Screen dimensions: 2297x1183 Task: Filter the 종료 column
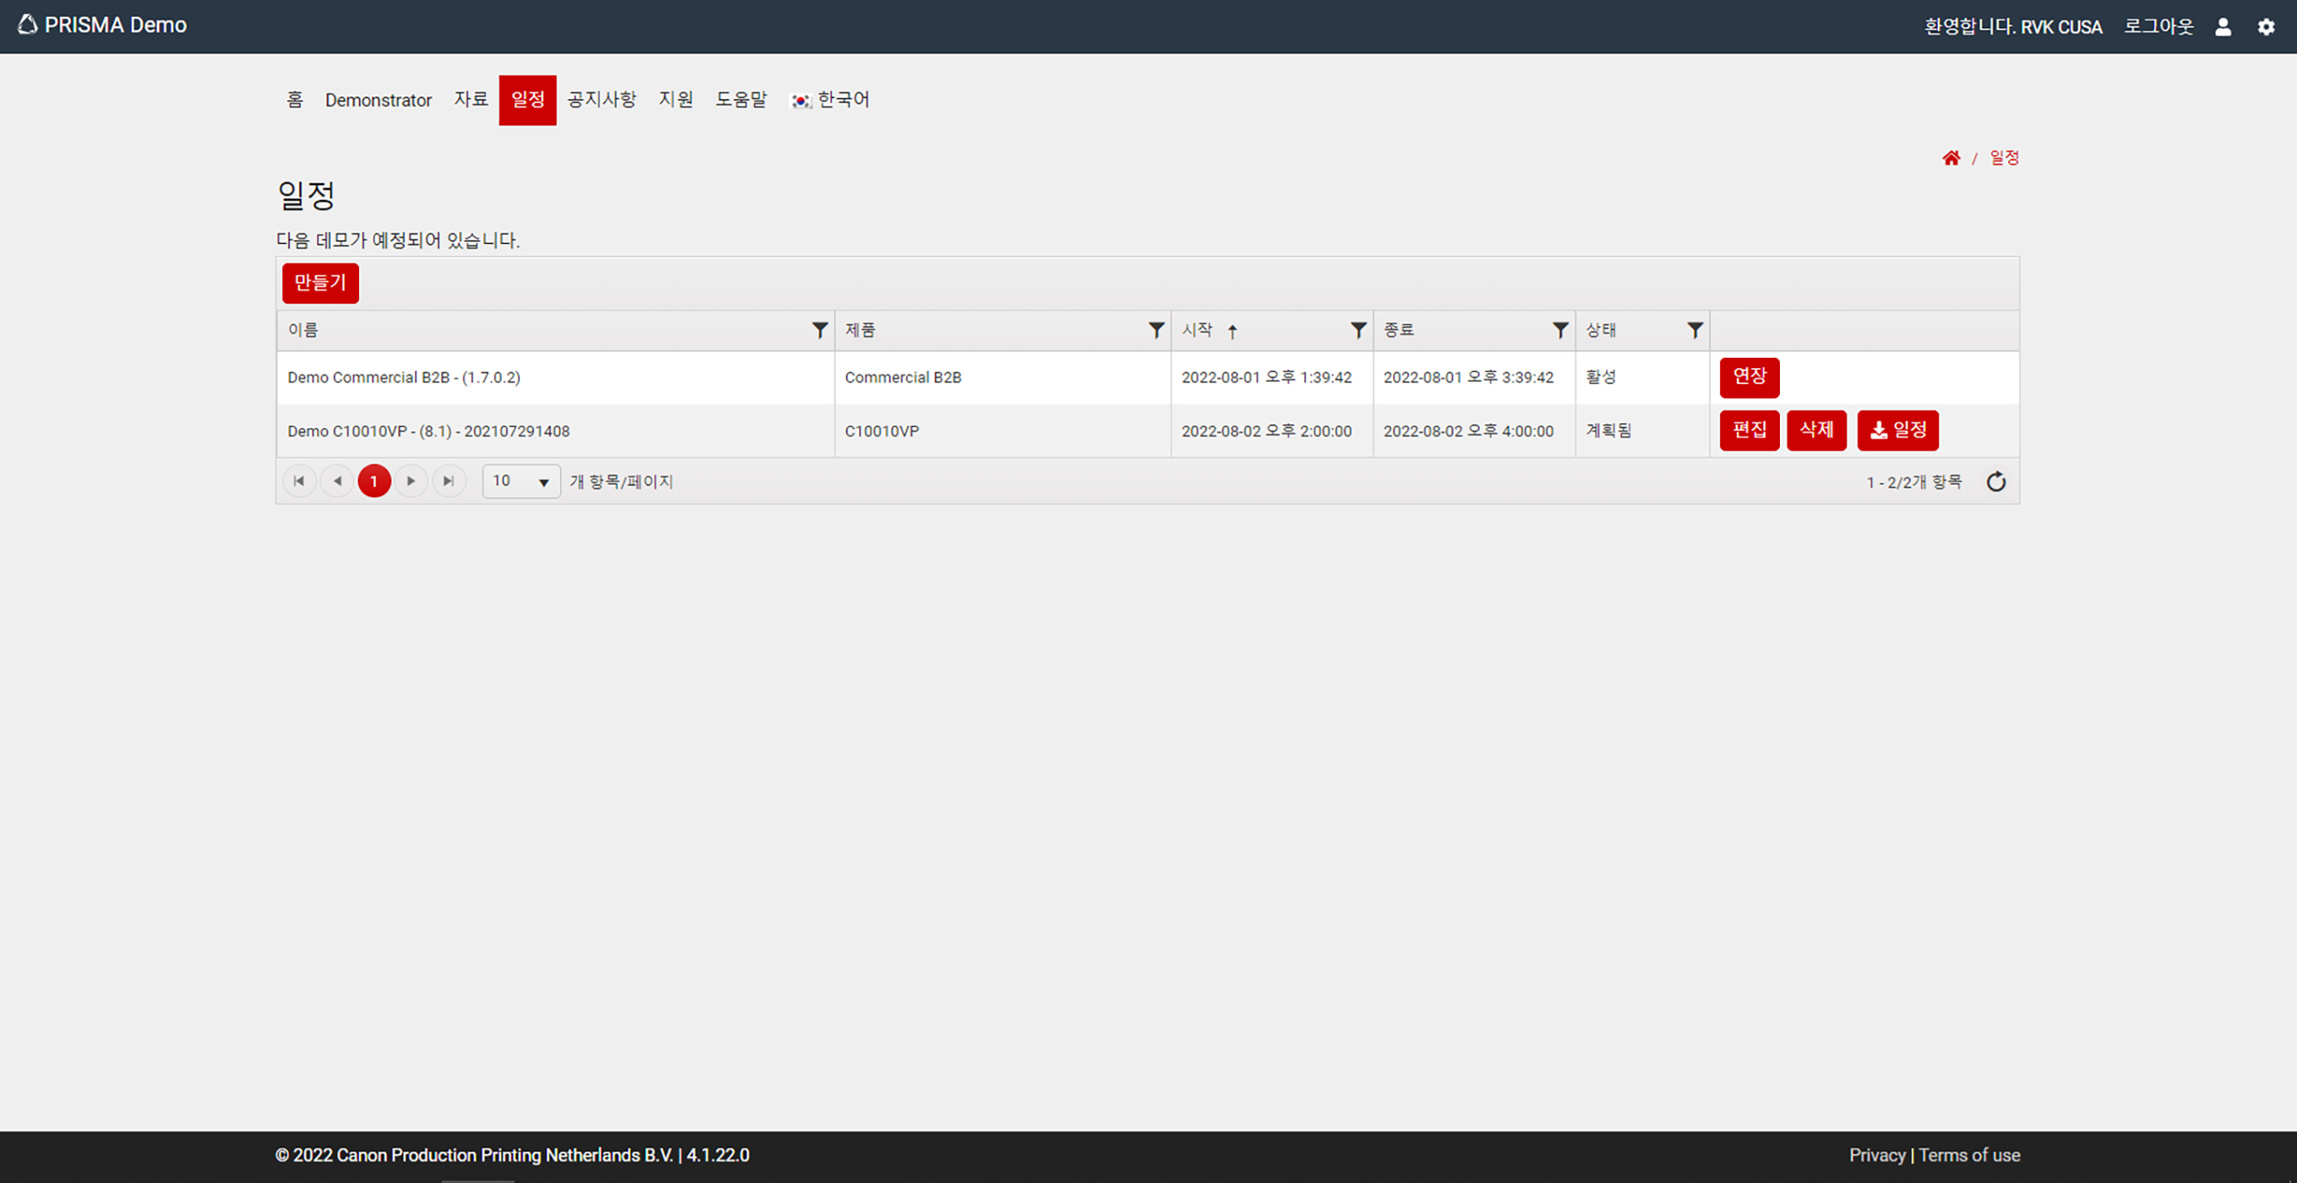point(1559,330)
